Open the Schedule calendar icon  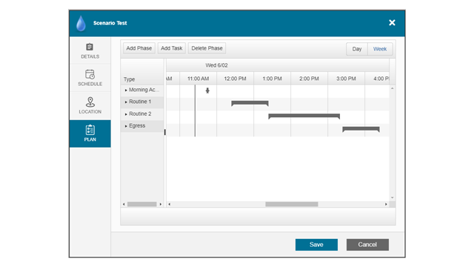[90, 74]
